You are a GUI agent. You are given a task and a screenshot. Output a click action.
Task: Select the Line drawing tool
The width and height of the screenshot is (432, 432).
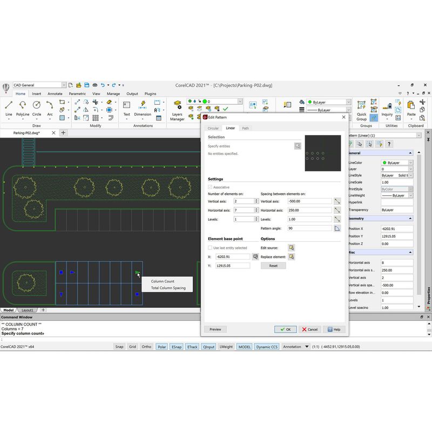click(9, 108)
